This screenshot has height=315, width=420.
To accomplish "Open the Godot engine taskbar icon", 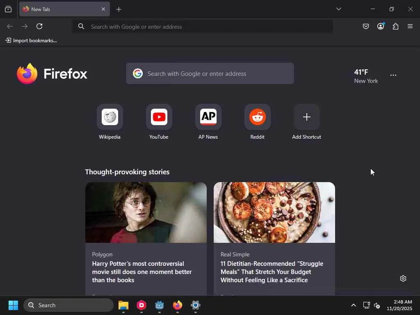I will tap(160, 305).
